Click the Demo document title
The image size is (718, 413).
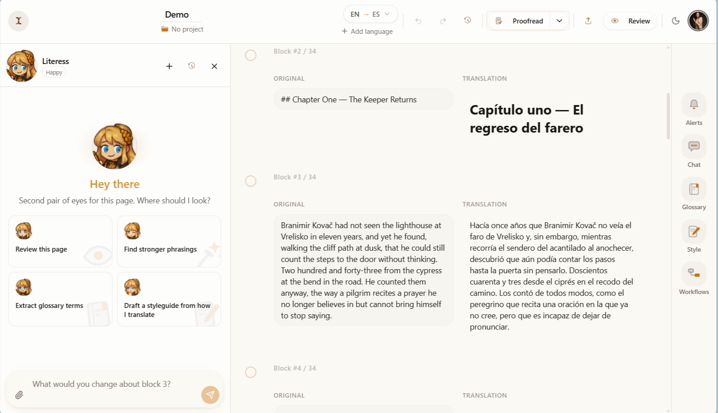point(177,14)
